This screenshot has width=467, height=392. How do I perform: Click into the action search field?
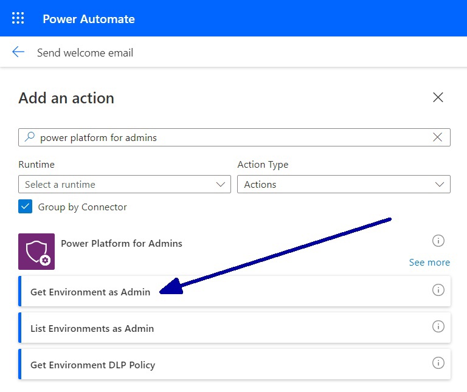coord(234,137)
